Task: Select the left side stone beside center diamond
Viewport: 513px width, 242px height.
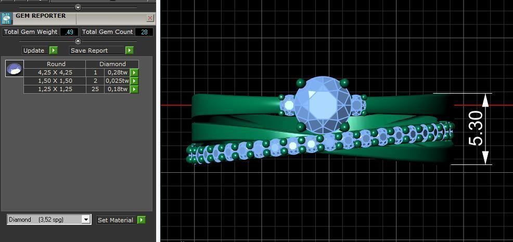Action: pos(289,105)
